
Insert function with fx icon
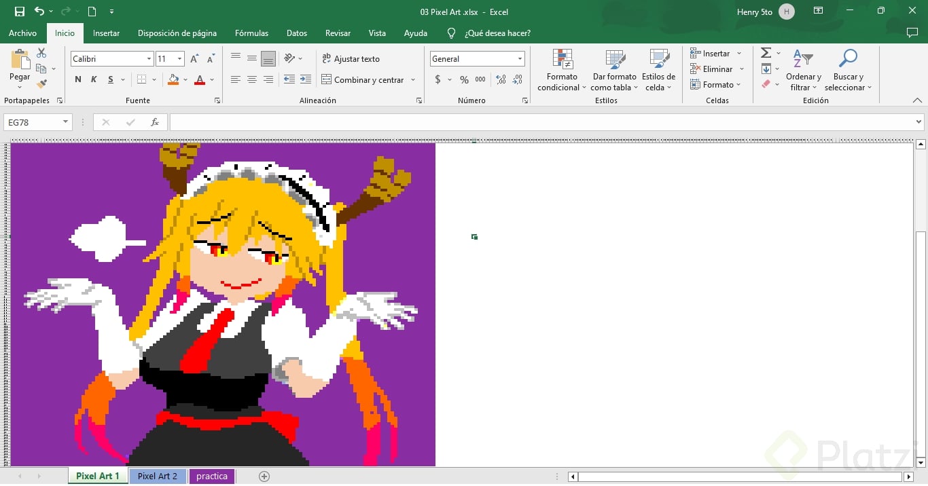[155, 122]
